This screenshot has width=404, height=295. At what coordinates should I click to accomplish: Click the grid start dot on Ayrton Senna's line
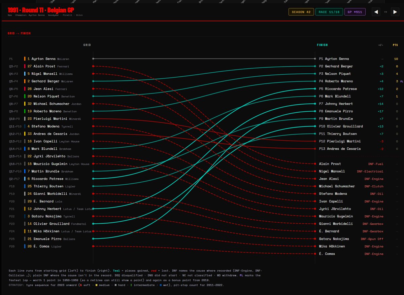[93, 59]
